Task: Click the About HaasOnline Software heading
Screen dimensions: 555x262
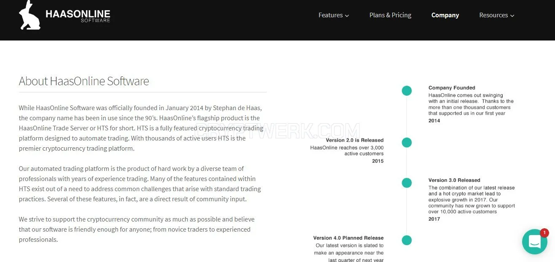Action: tap(84, 81)
